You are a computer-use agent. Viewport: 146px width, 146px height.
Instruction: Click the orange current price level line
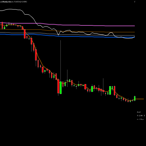pyautogui.click(x=140, y=99)
